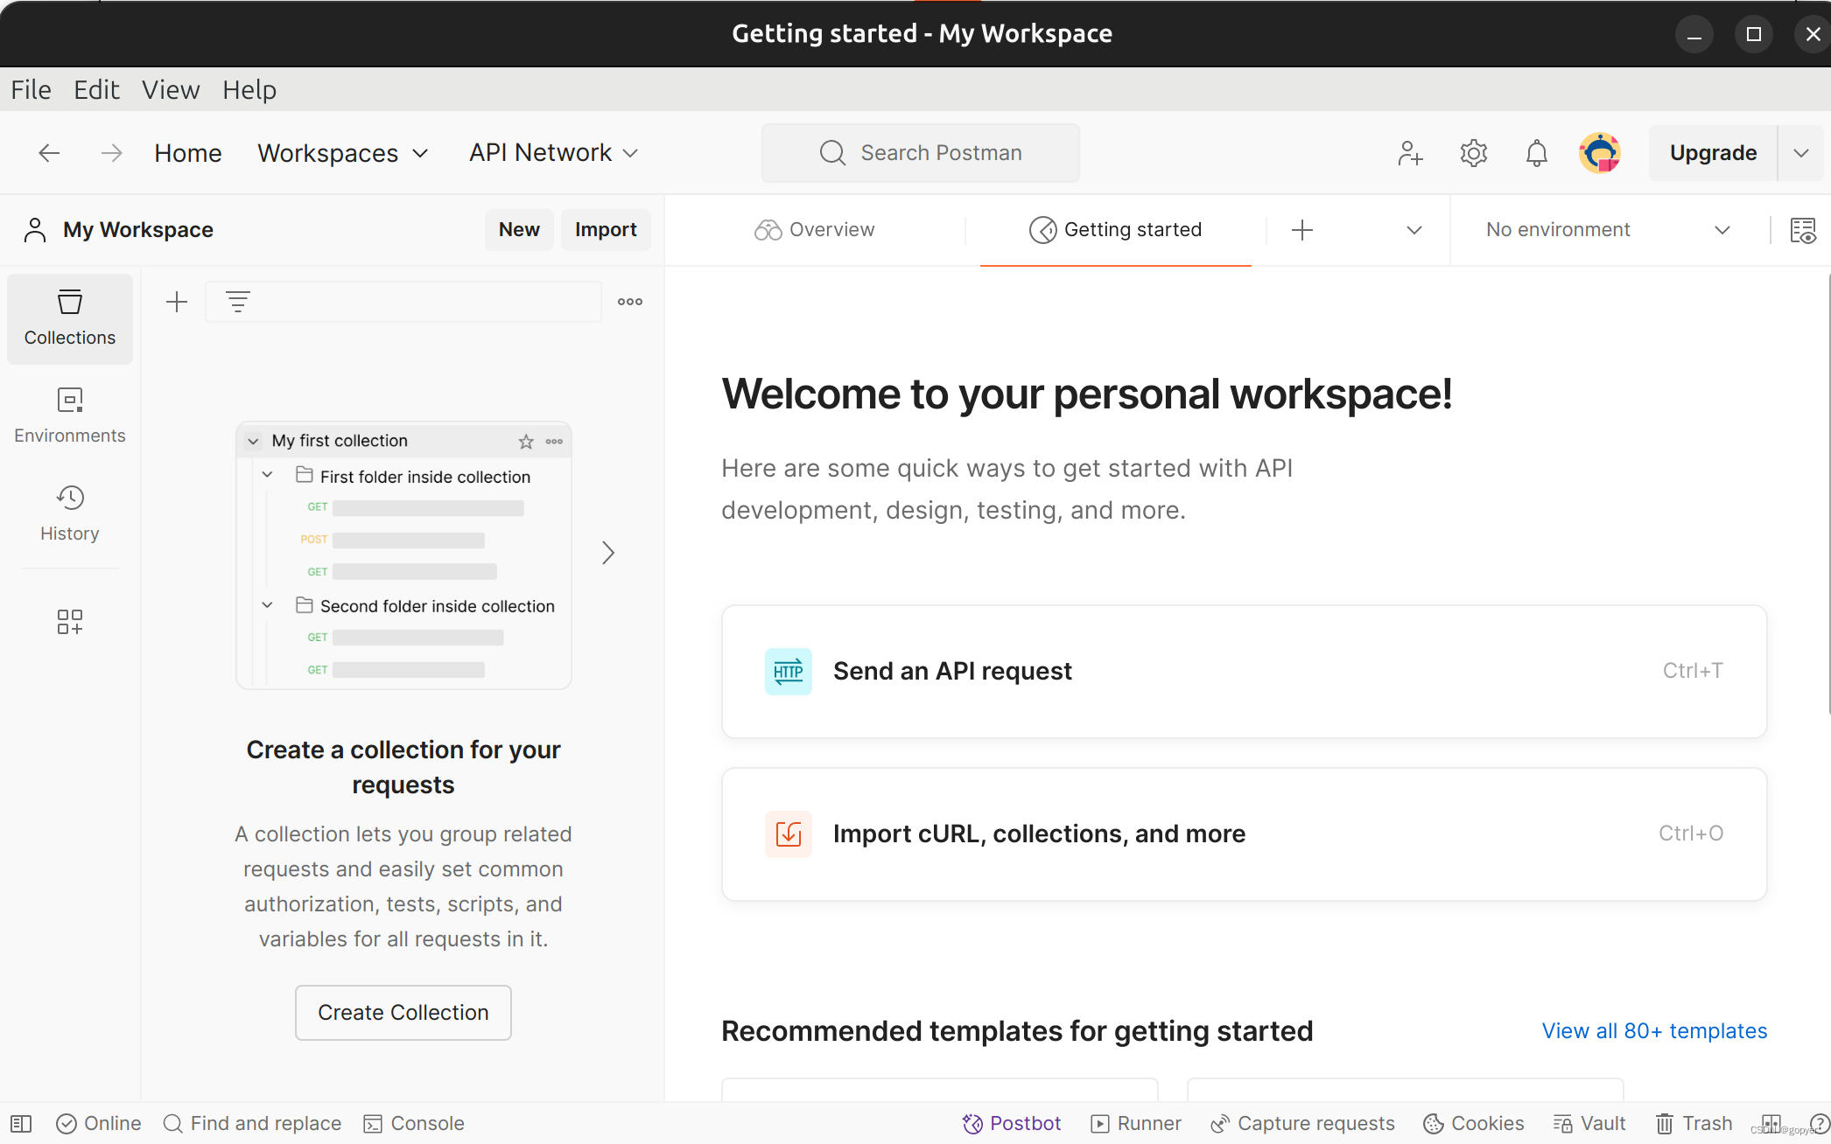
Task: Go forward with the right arrow icon
Action: [111, 153]
